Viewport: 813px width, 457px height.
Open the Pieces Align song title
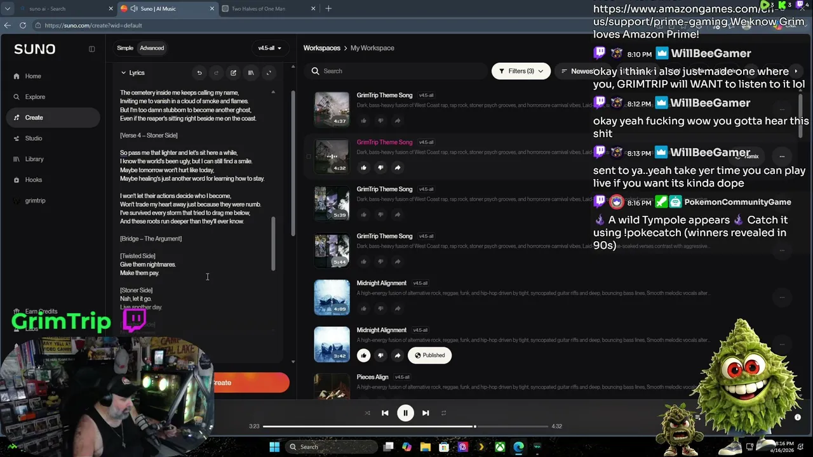pos(372,377)
